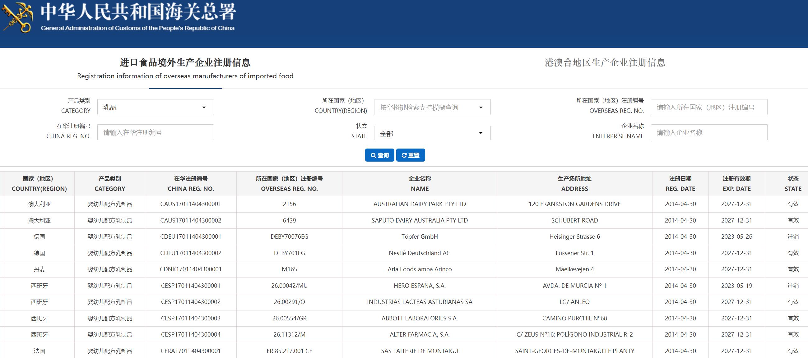Click the COUNTRY(REGION) column header

tap(39, 184)
